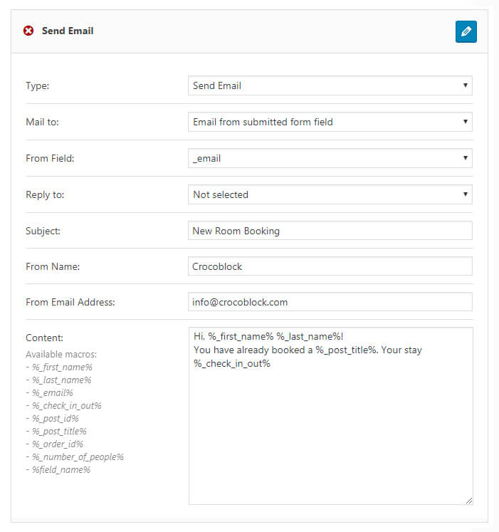
Task: Open the From Field dropdown with _email
Action: tap(330, 158)
